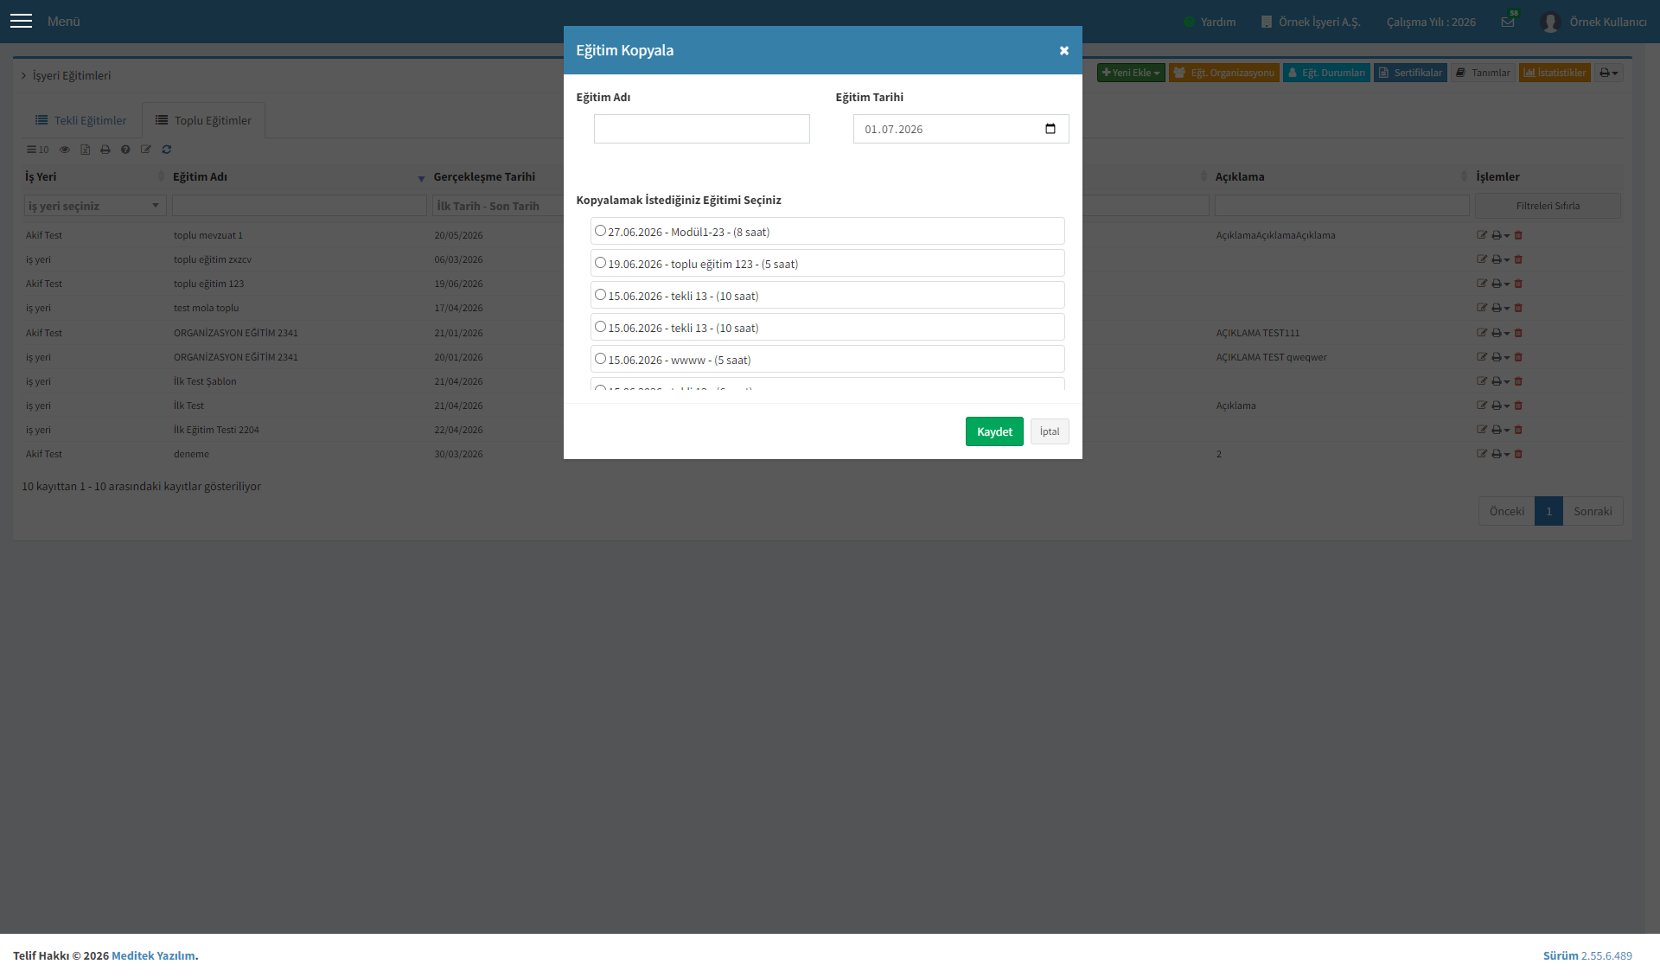Click the Excel export icon in table toolbar

[85, 150]
